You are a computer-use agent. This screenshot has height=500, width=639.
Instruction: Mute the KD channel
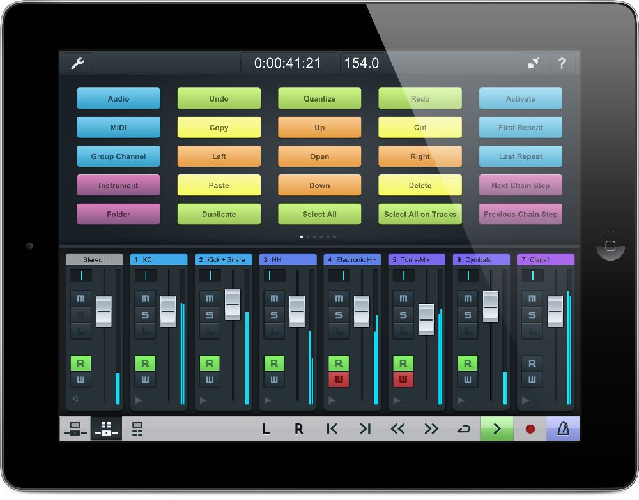pos(145,299)
